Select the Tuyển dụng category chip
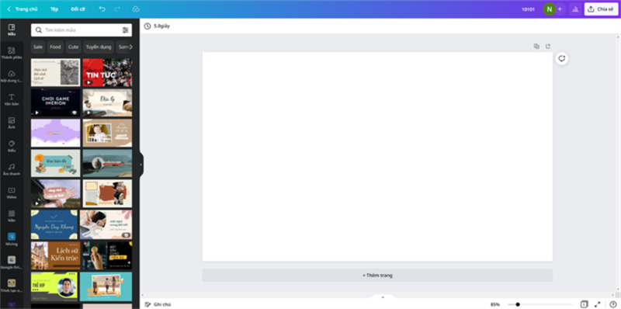The image size is (621, 309). (x=99, y=47)
